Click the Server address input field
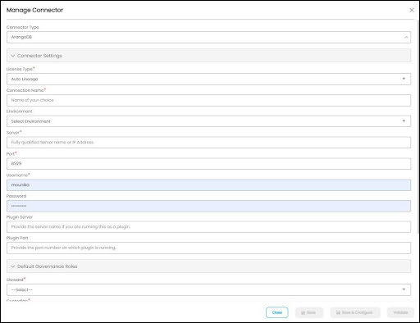The width and height of the screenshot is (420, 323). (208, 143)
